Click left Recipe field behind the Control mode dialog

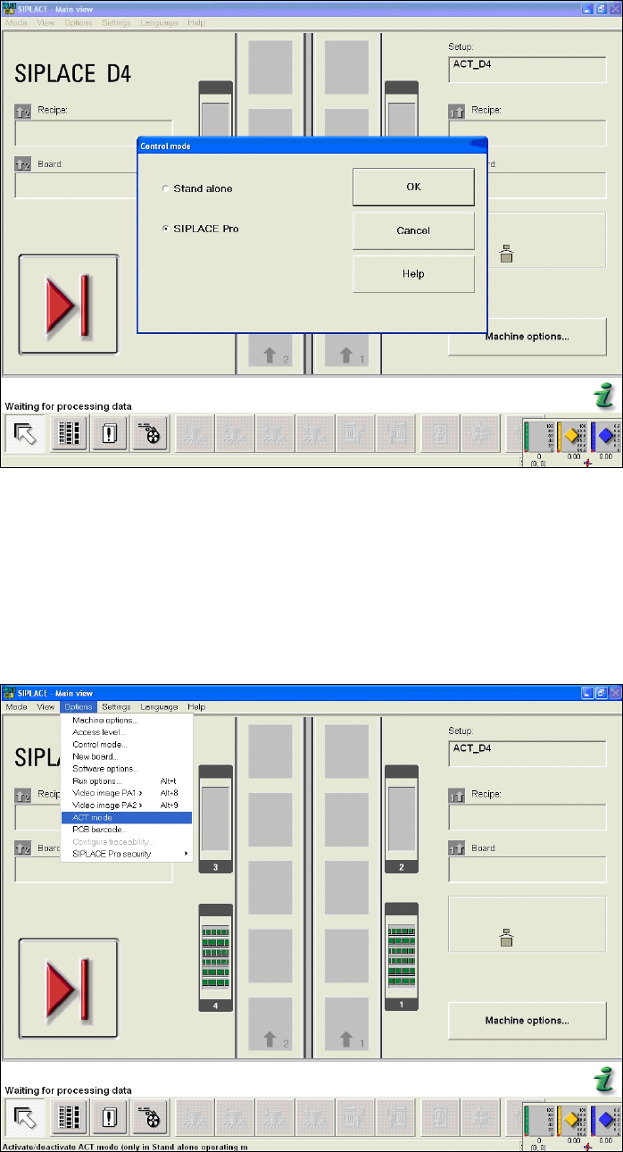pos(94,132)
